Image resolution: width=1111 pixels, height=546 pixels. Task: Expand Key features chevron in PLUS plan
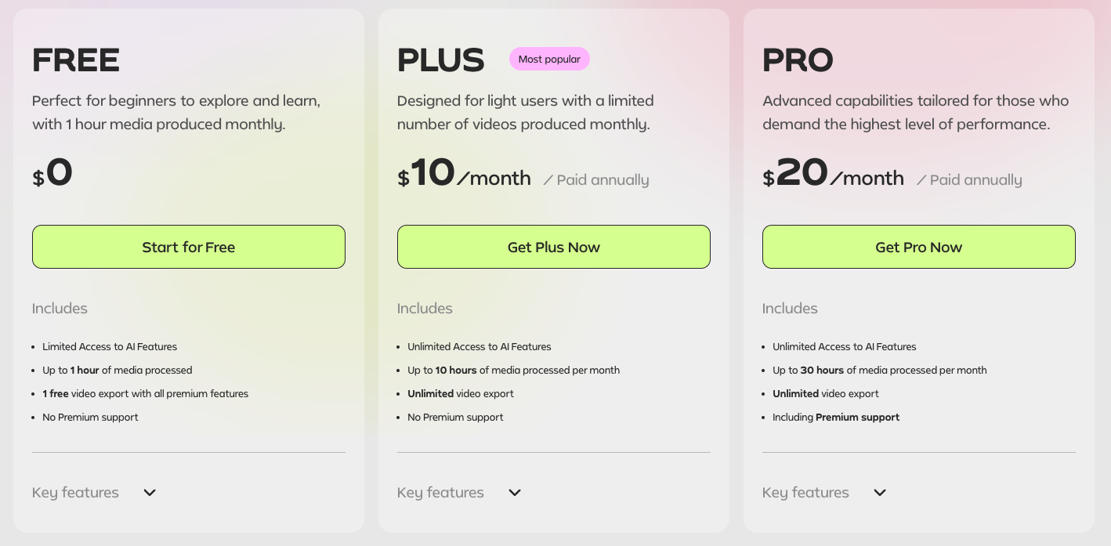515,493
